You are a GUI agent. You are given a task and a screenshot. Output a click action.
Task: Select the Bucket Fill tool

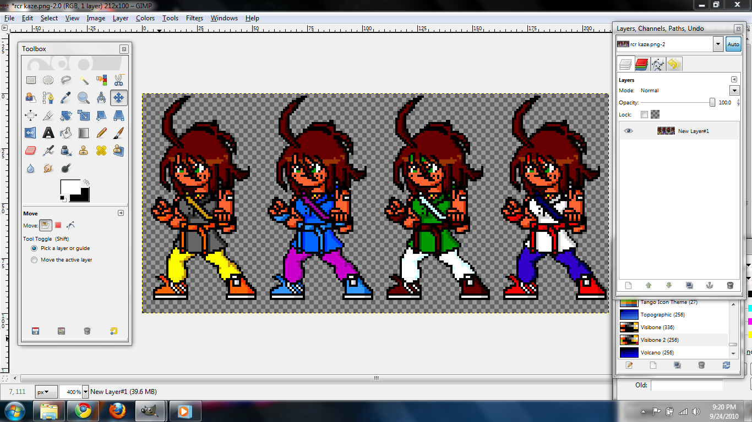(x=66, y=133)
